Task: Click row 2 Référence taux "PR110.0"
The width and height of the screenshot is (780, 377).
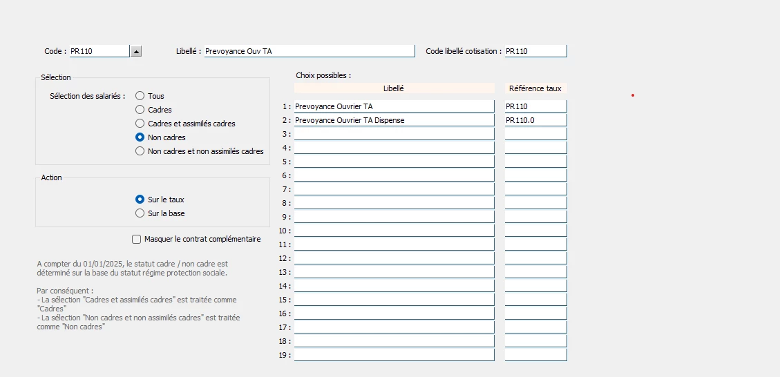Action: click(x=535, y=120)
